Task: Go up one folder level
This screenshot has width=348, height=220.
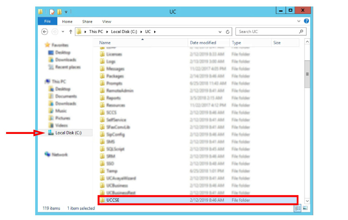Action: (x=70, y=32)
